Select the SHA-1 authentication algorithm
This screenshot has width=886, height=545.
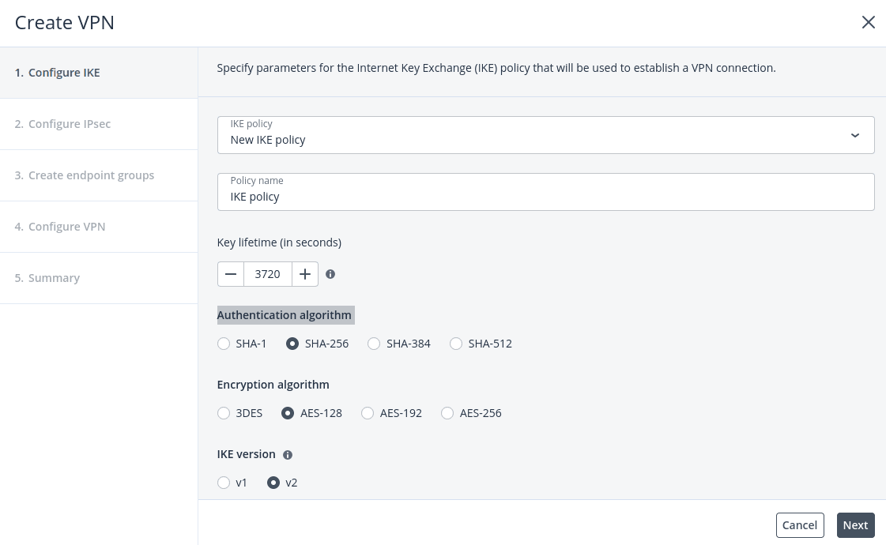(x=224, y=344)
